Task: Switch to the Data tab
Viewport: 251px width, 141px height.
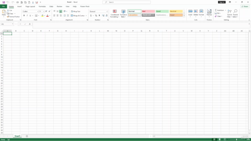Action: 51,6
